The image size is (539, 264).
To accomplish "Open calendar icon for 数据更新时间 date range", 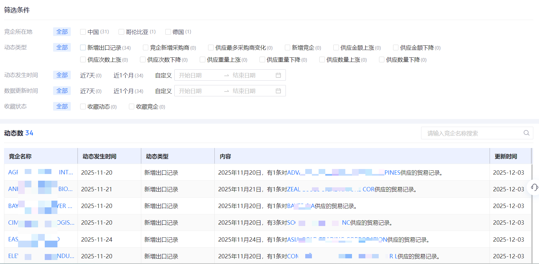I will (278, 91).
